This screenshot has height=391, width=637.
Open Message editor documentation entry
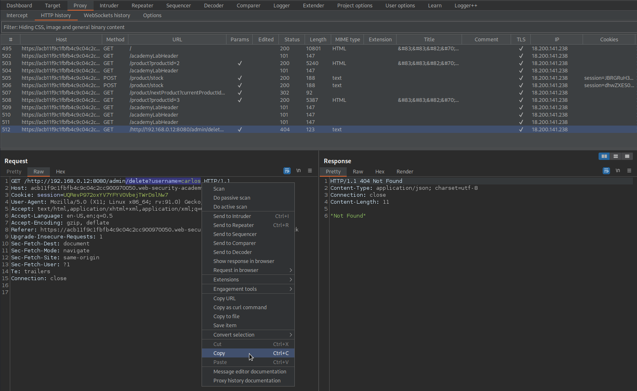tap(248, 371)
